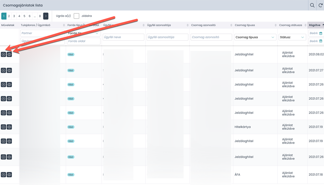Go to page 8
The width and height of the screenshot is (324, 185).
(x=40, y=16)
